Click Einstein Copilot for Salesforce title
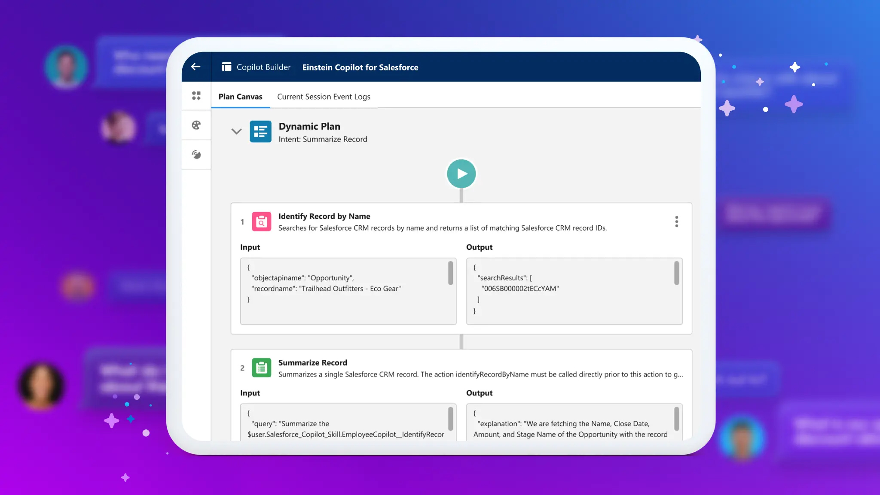Image resolution: width=880 pixels, height=495 pixels. click(x=360, y=67)
